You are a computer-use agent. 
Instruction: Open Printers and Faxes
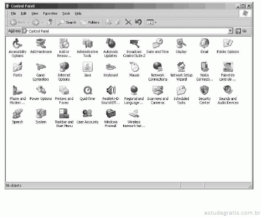(64, 95)
